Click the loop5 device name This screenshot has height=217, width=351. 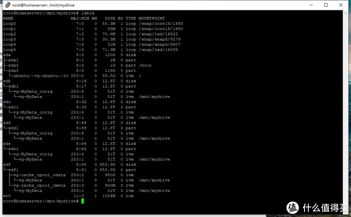point(9,49)
